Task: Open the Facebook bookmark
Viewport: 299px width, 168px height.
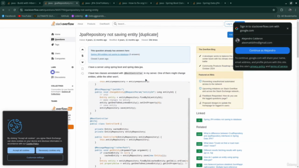Action: (9, 16)
